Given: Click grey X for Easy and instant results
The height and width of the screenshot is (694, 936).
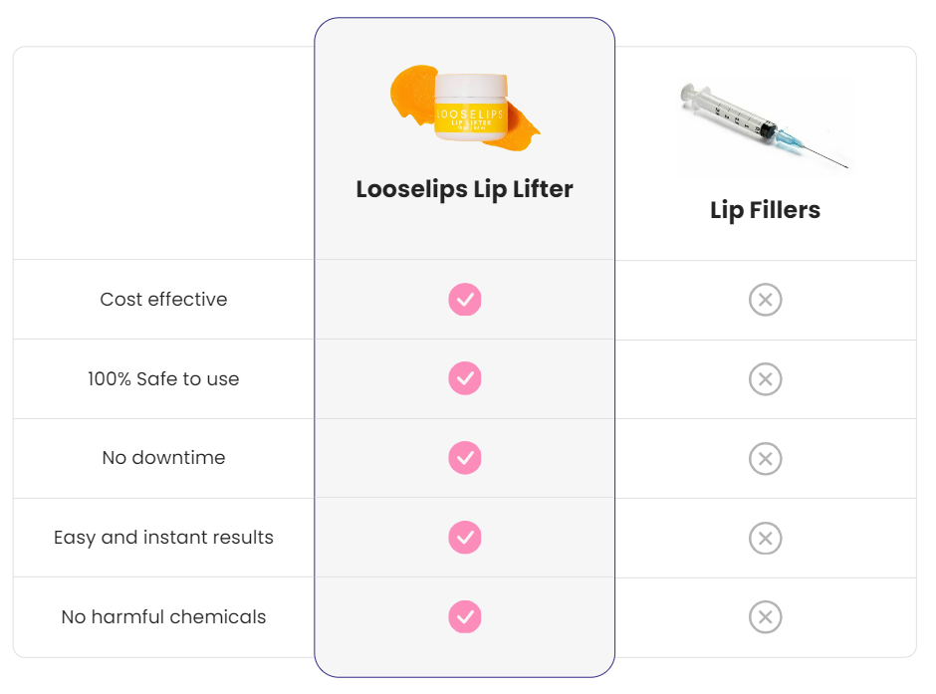Looking at the screenshot, I should 765,538.
